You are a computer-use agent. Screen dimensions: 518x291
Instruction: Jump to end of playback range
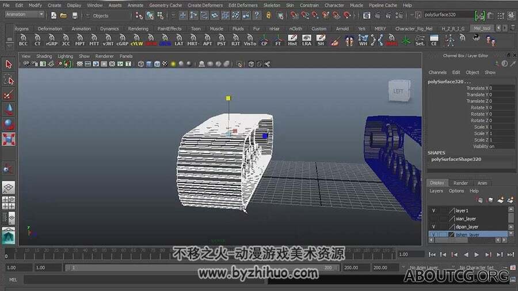click(511, 254)
